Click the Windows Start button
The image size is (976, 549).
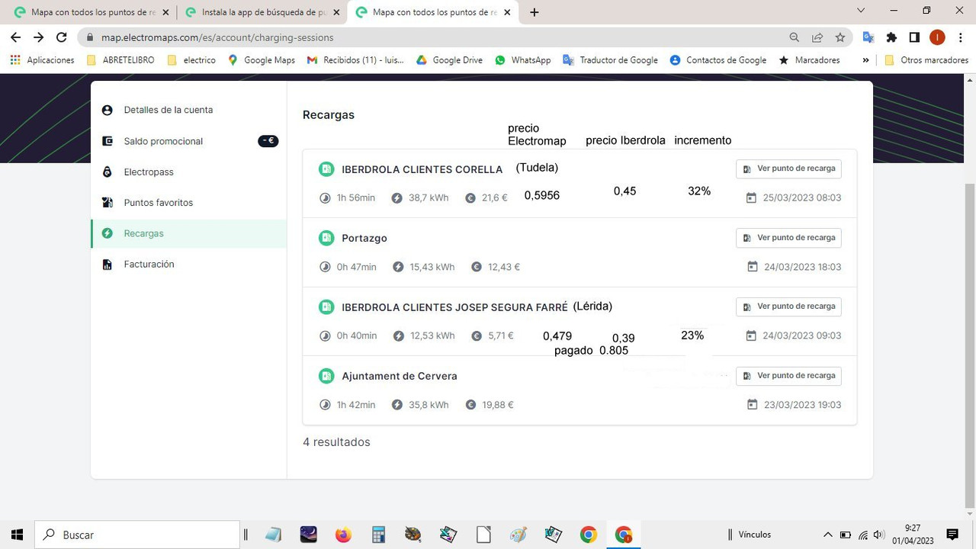tap(17, 535)
